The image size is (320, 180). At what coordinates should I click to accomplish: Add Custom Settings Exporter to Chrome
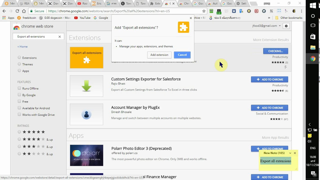click(269, 79)
